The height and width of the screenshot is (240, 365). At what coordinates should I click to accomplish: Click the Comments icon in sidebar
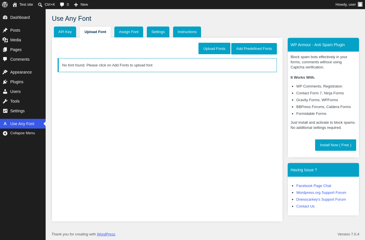[x=5, y=59]
